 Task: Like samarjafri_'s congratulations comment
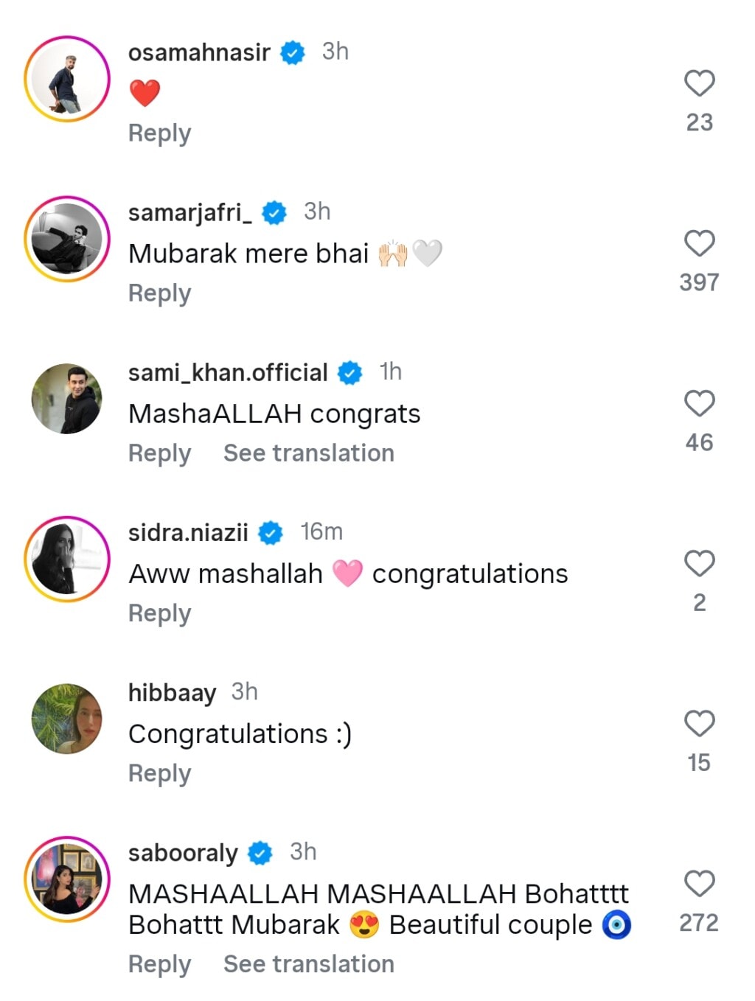(700, 242)
